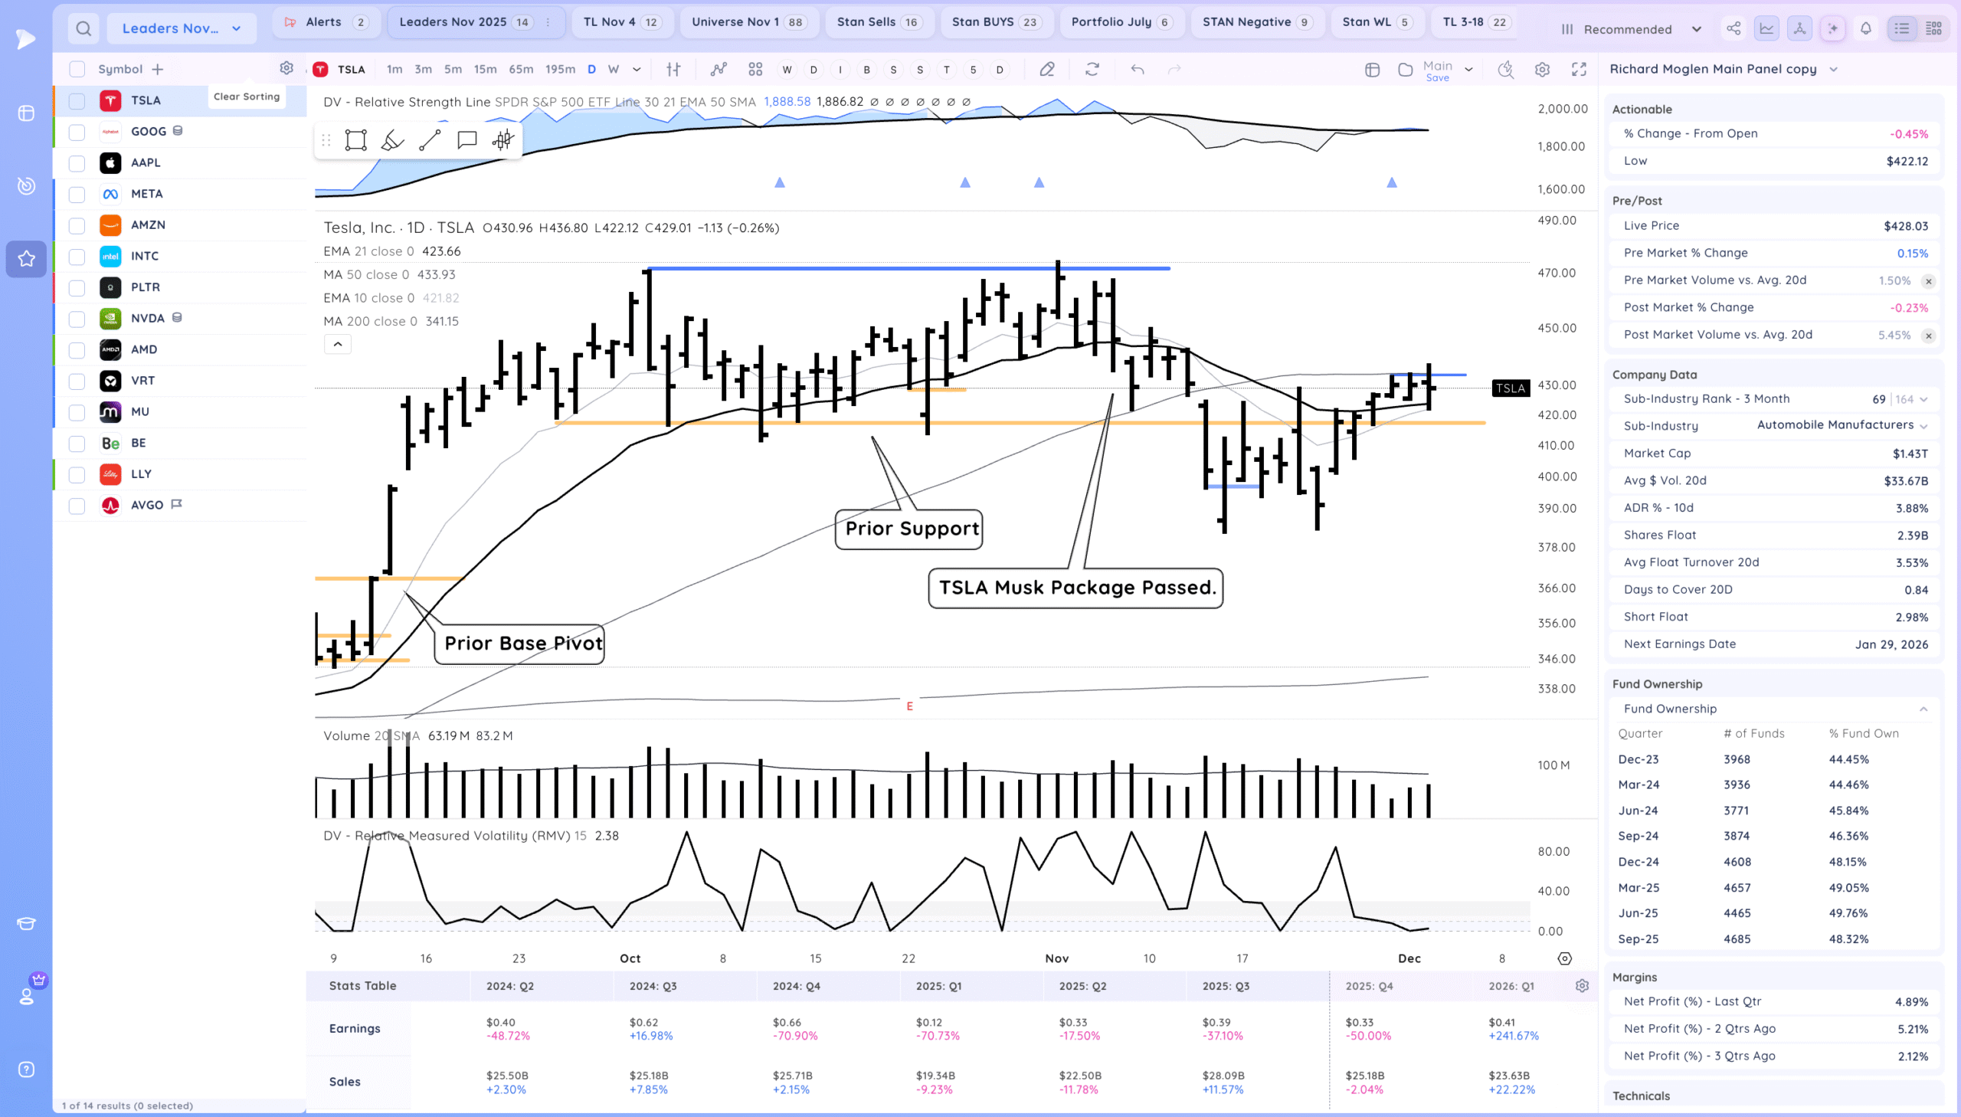This screenshot has height=1117, width=1961.
Task: Select the rectangle drawing tool
Action: pos(356,140)
